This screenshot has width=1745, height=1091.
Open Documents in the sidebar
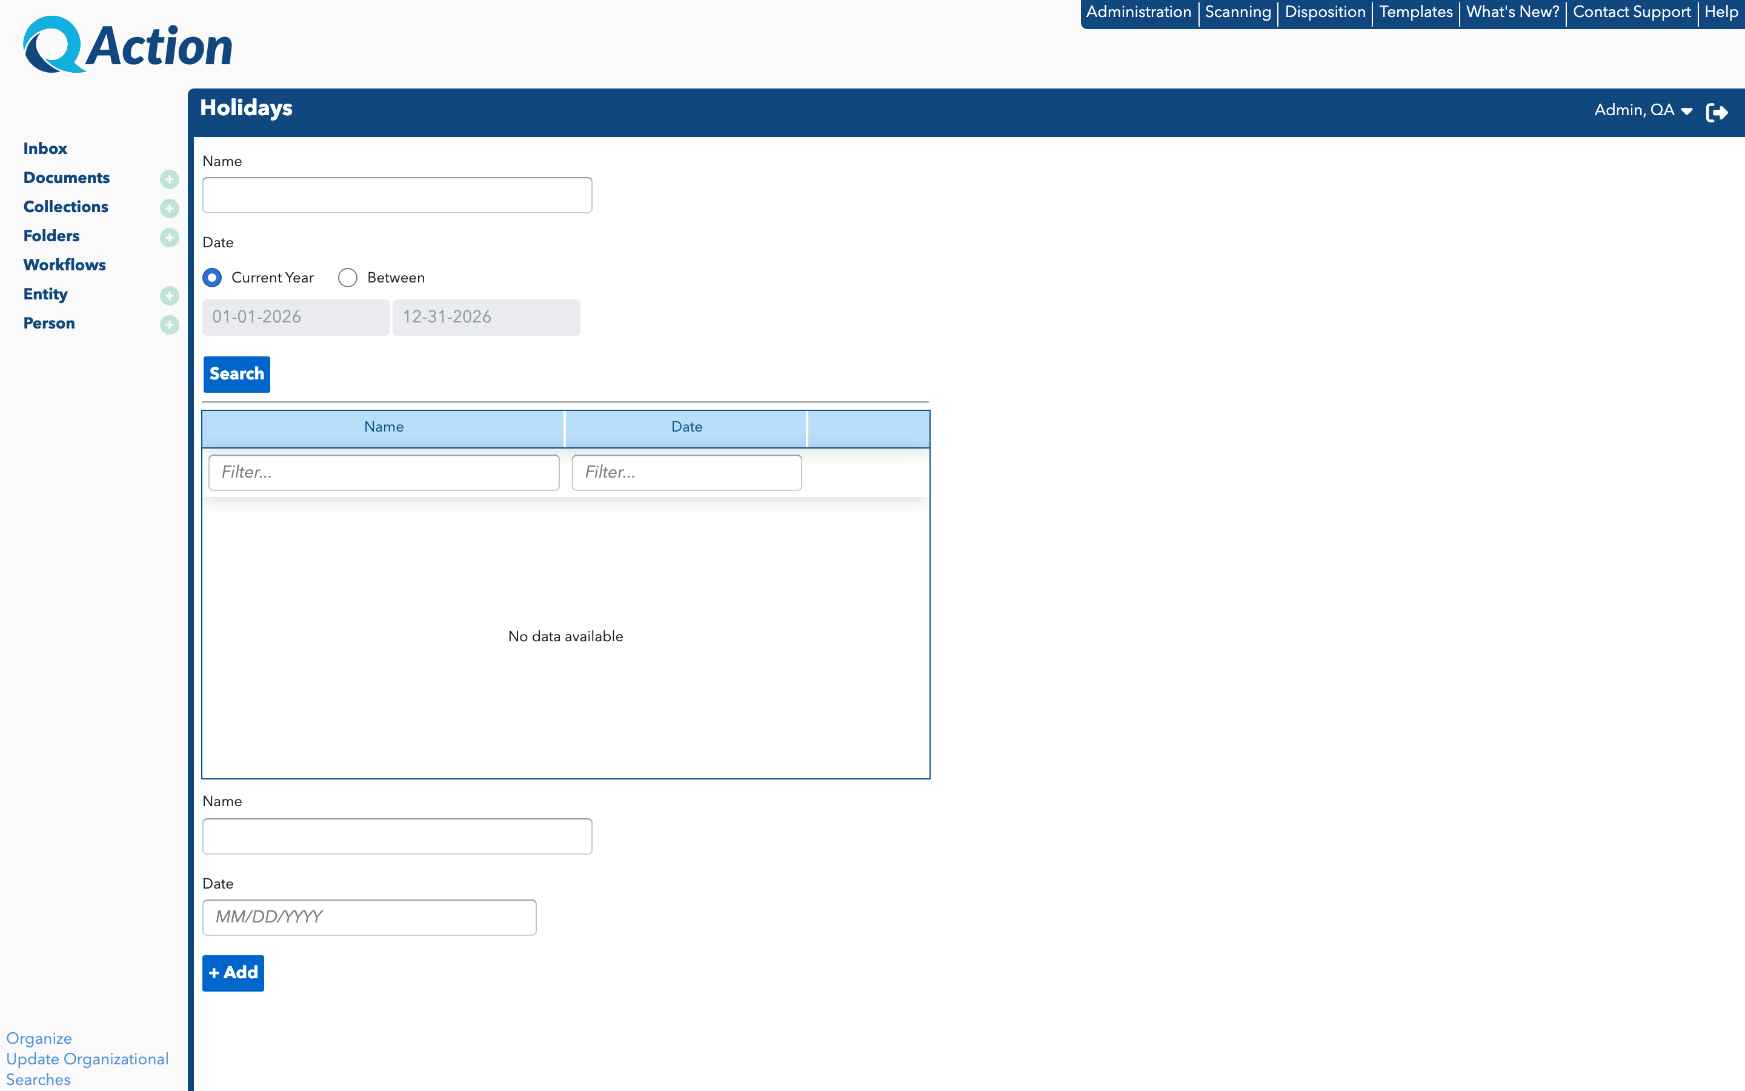[66, 178]
